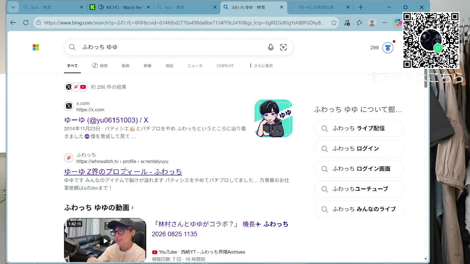Reload the current Bing page

point(26,23)
